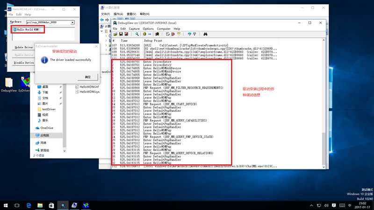The width and height of the screenshot is (374, 210).
Task: Toggle the Capture Kernel icon in DebugView toolbar
Action: point(144,34)
